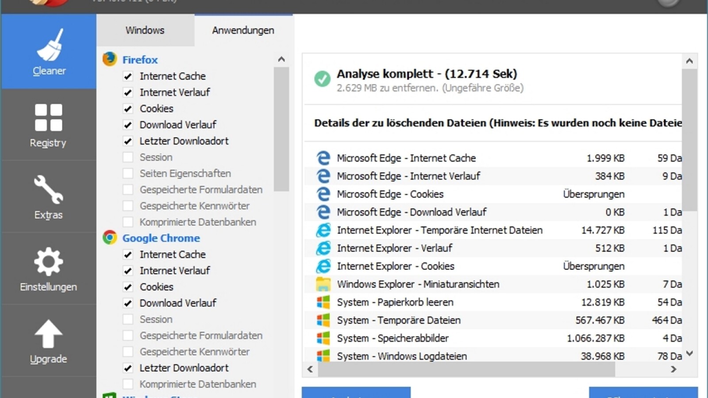Click the Google Chrome icon

109,238
